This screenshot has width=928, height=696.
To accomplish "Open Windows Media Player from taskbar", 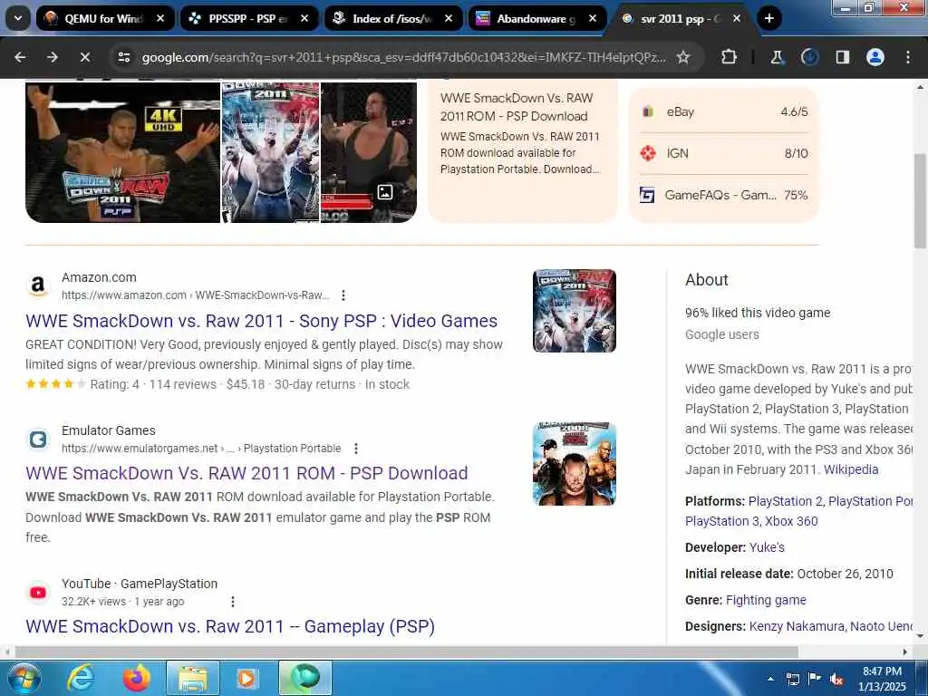I will (246, 678).
